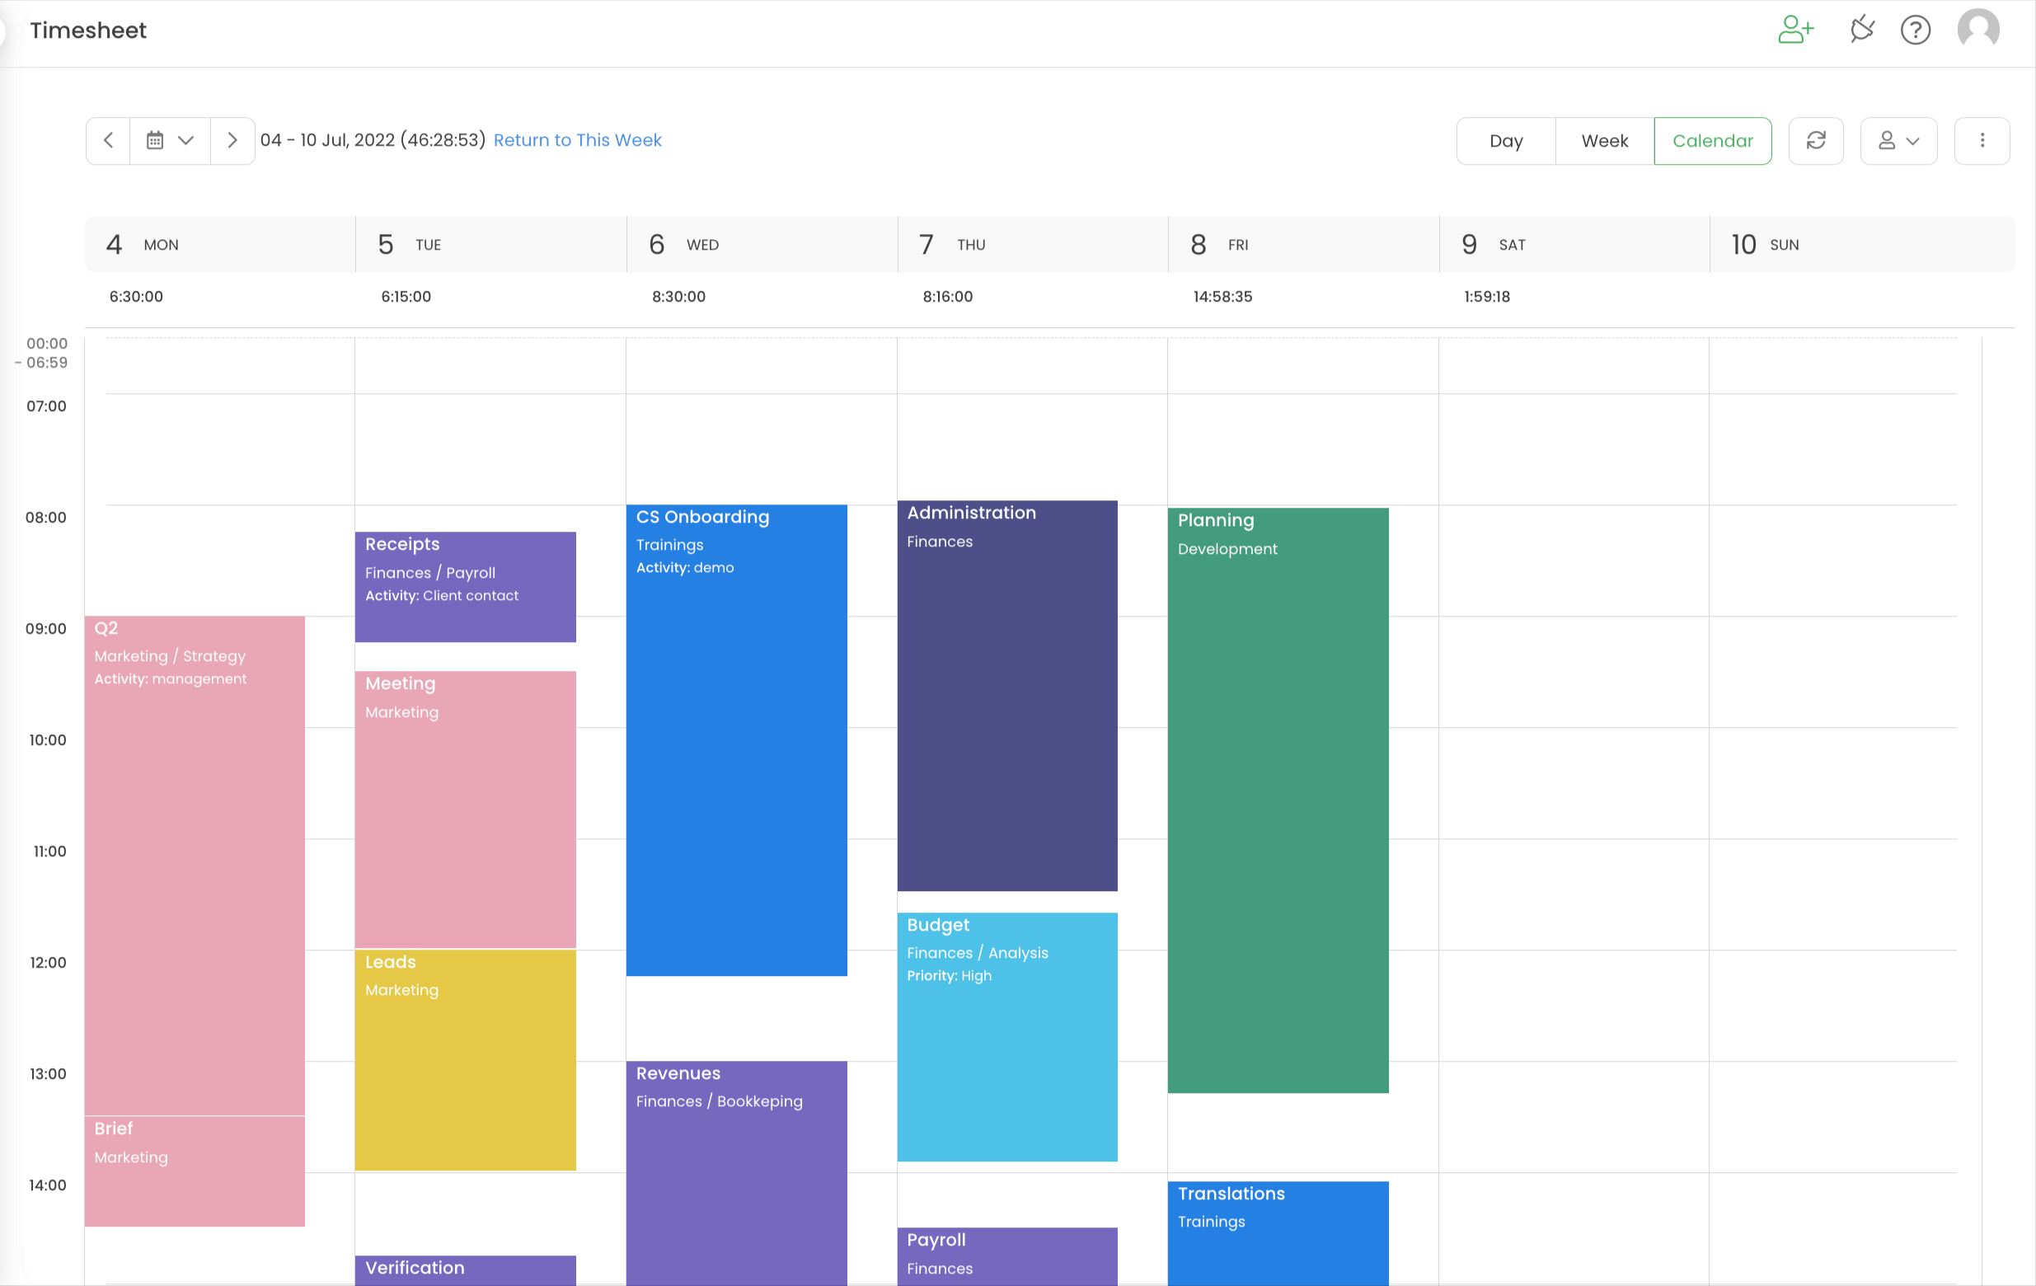The height and width of the screenshot is (1286, 2036).
Task: Open the Budget Finances Analysis entry
Action: pyautogui.click(x=1006, y=1035)
